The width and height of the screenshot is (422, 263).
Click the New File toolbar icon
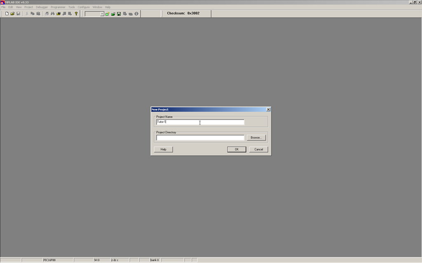pyautogui.click(x=7, y=14)
